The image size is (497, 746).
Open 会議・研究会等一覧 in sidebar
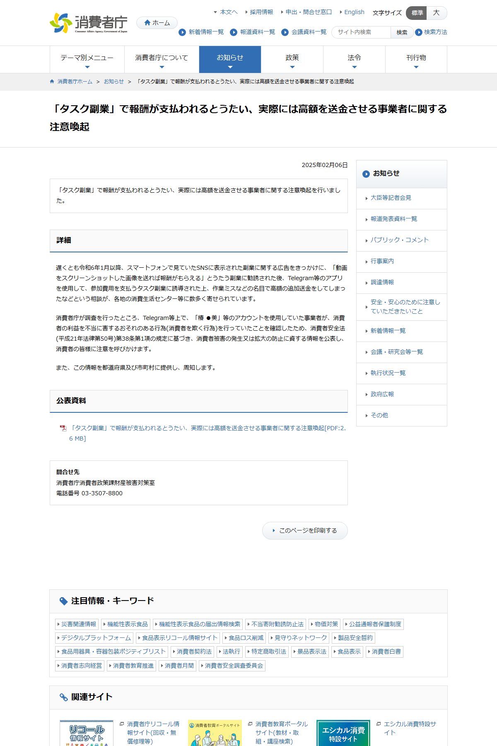point(402,352)
